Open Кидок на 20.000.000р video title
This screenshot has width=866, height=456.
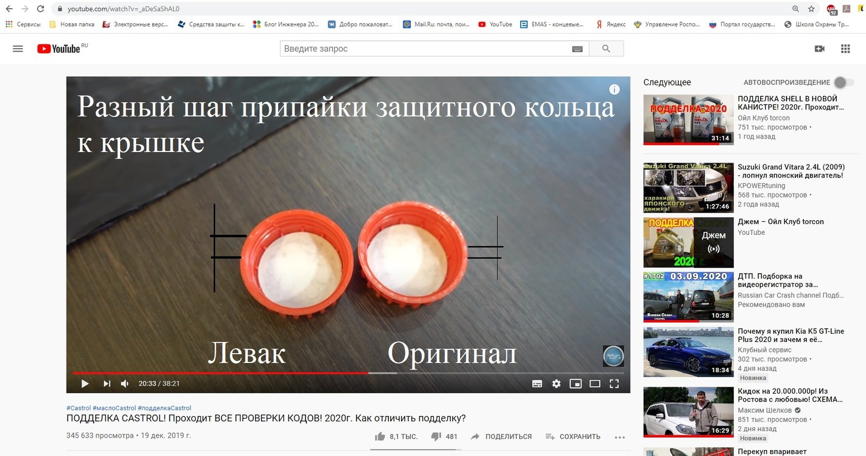pos(790,395)
